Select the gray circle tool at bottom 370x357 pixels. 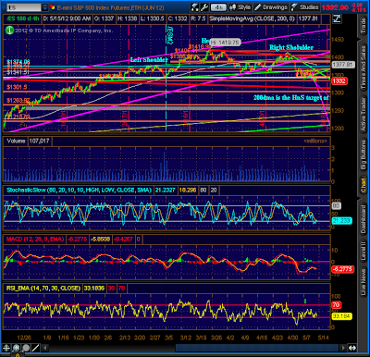pos(26,348)
